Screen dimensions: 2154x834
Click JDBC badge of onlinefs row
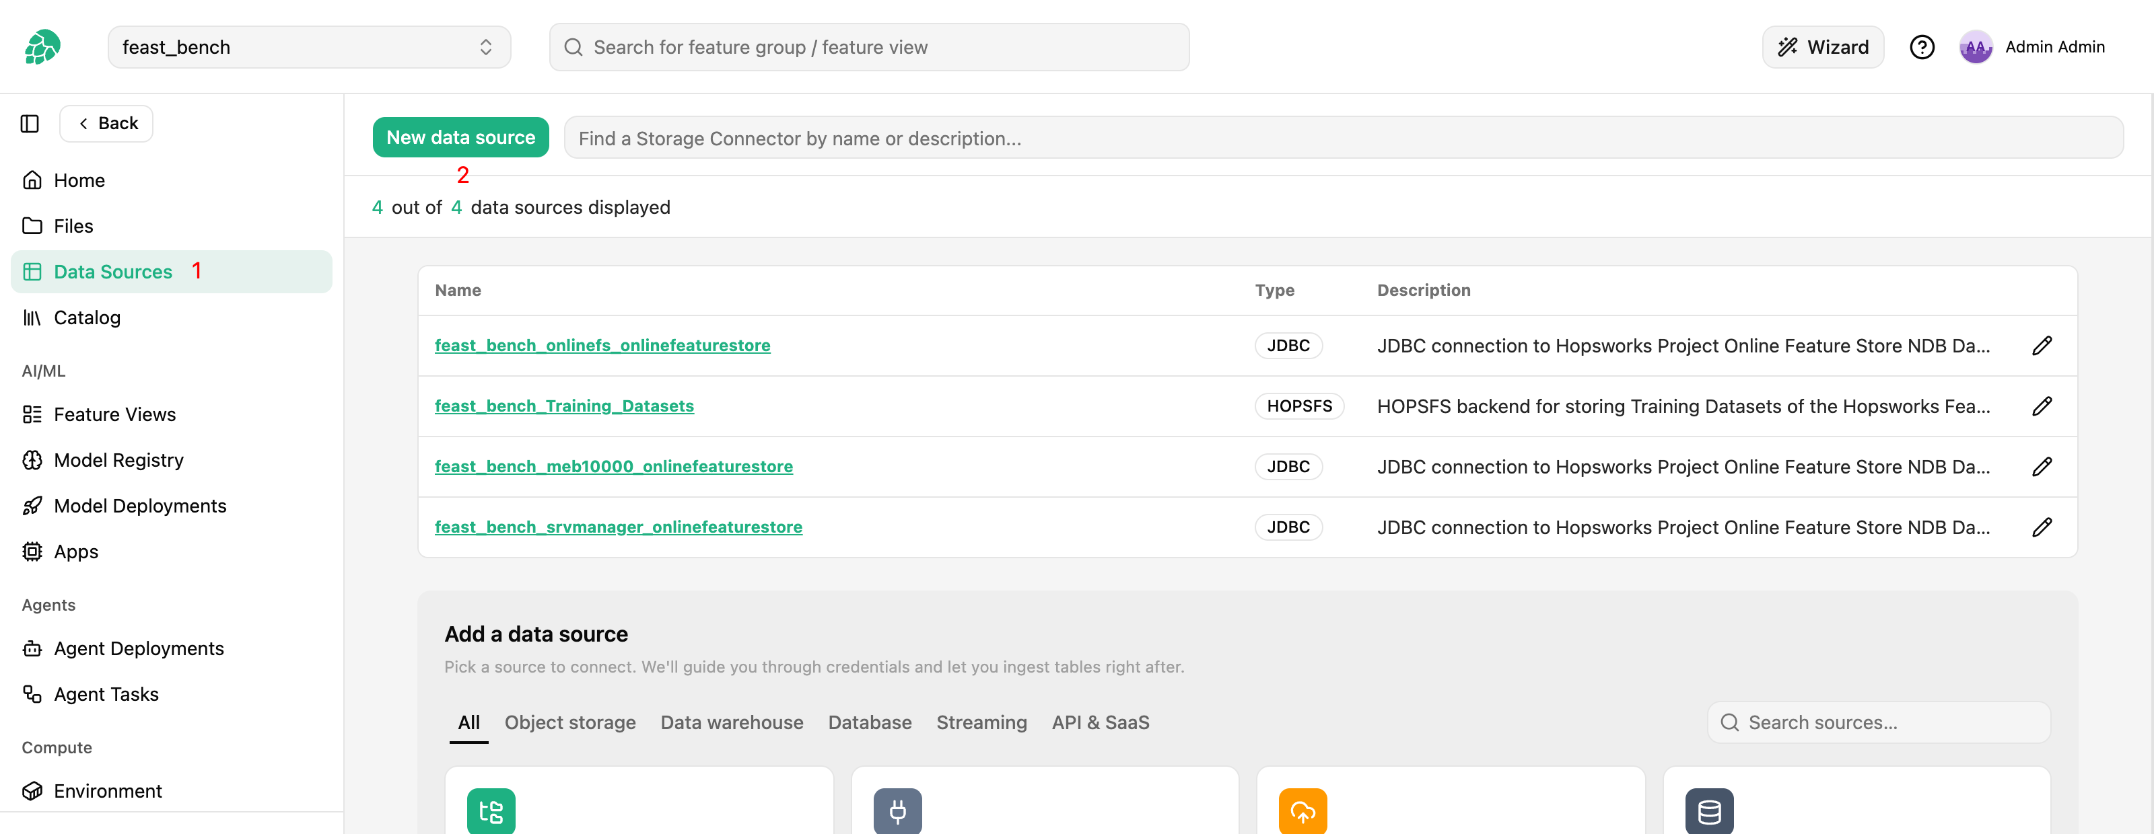tap(1288, 345)
